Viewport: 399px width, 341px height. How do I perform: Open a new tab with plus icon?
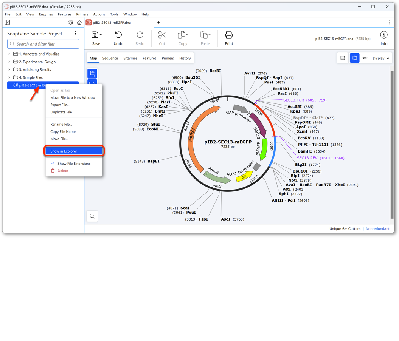coord(159,23)
